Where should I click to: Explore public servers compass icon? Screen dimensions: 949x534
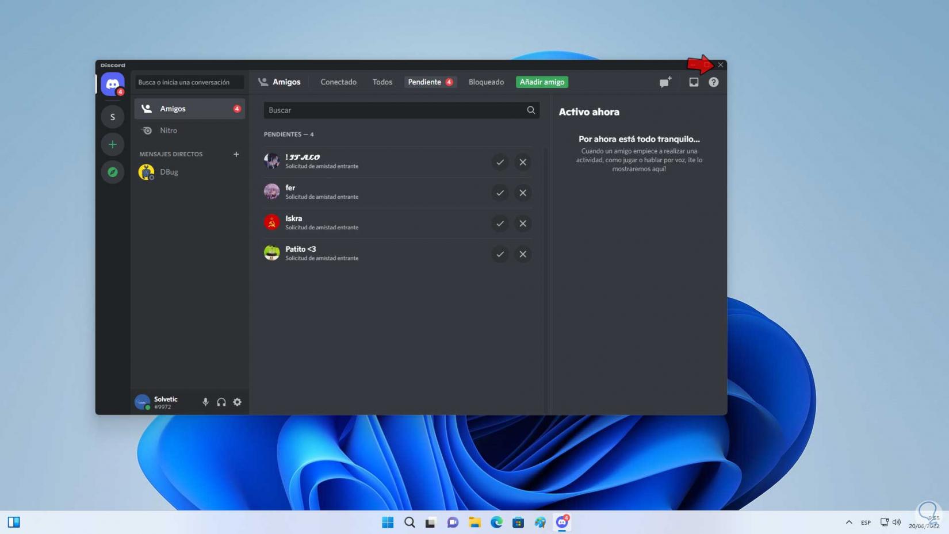coord(113,172)
